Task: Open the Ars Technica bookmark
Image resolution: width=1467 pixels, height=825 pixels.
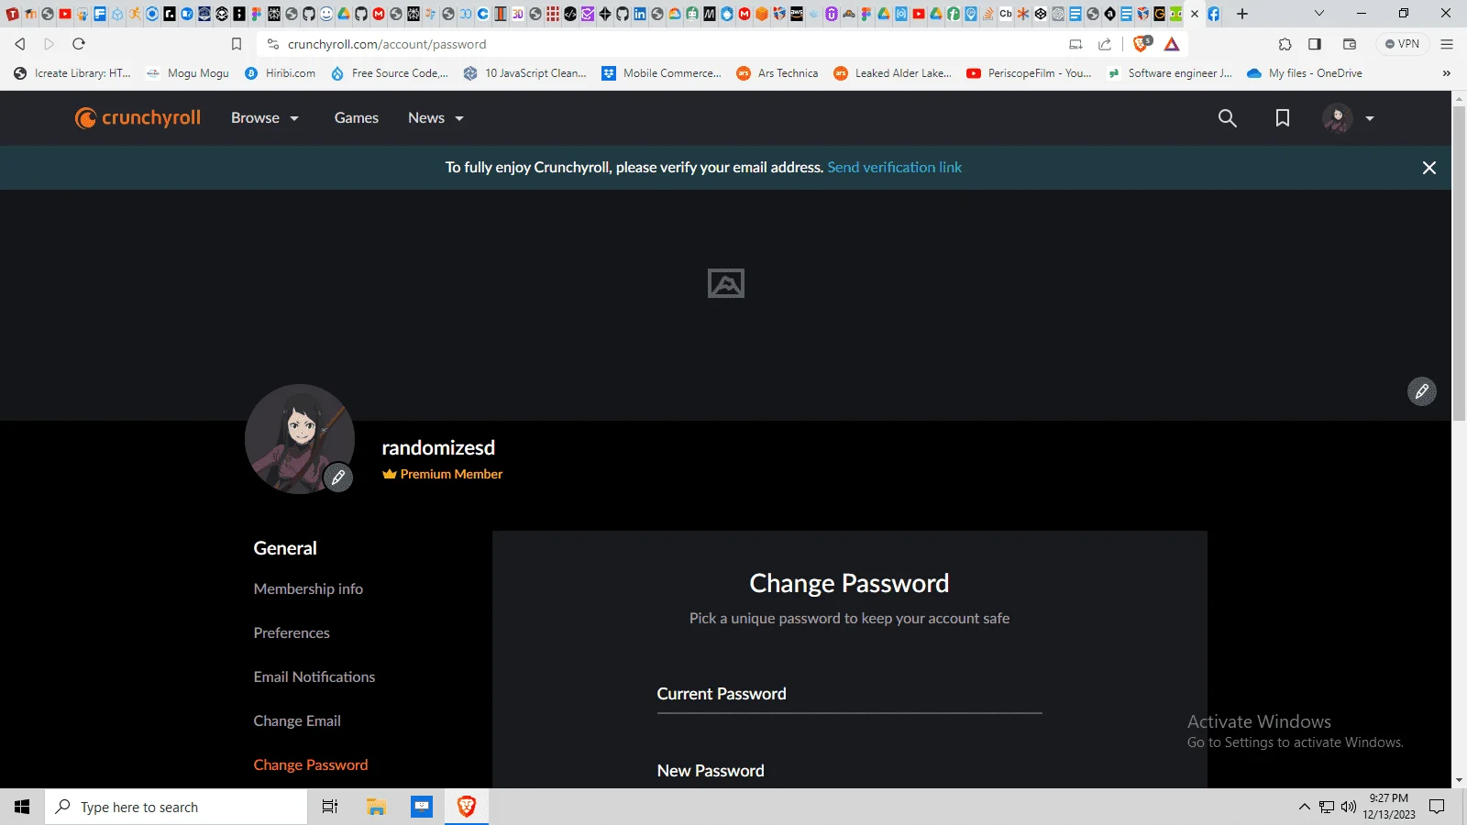Action: click(x=778, y=73)
